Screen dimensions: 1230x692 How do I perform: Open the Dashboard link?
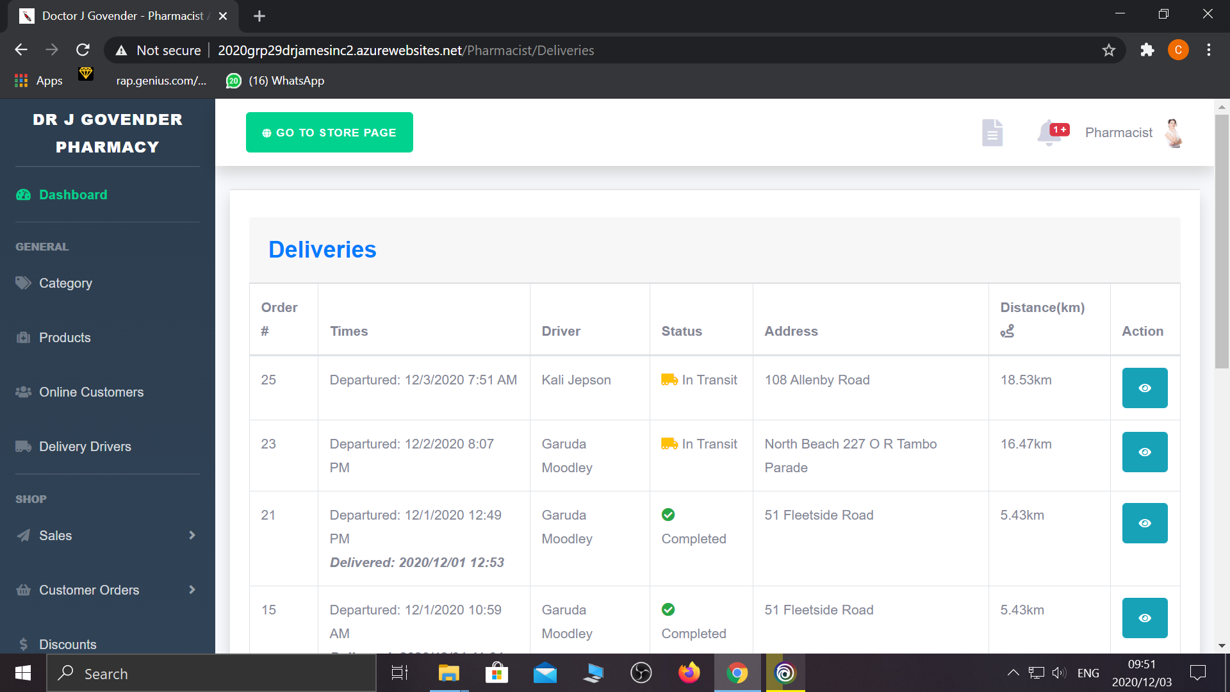73,195
